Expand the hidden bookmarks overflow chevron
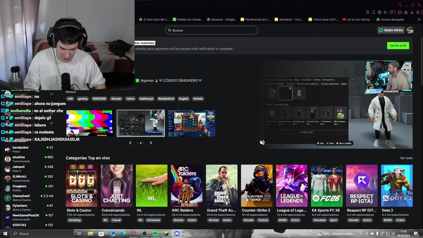 point(419,20)
